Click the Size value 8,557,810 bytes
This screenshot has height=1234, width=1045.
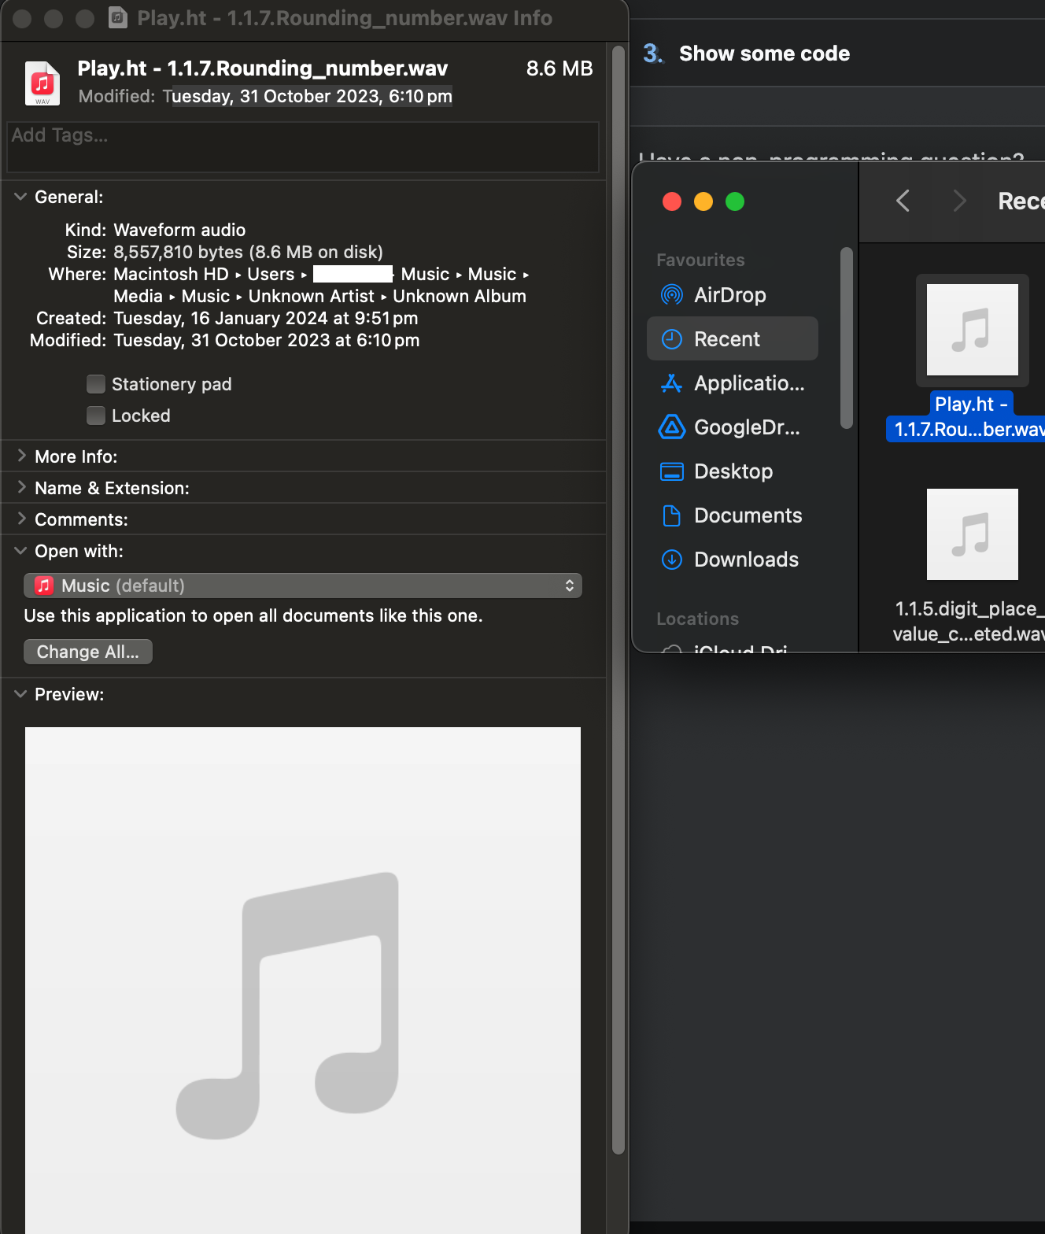coord(248,252)
